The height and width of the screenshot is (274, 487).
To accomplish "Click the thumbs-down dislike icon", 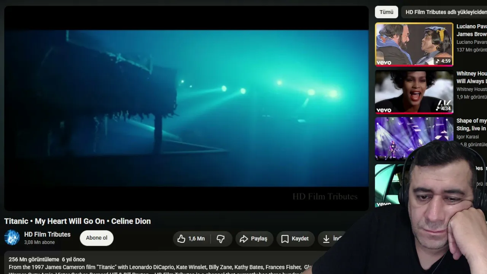I will point(221,239).
